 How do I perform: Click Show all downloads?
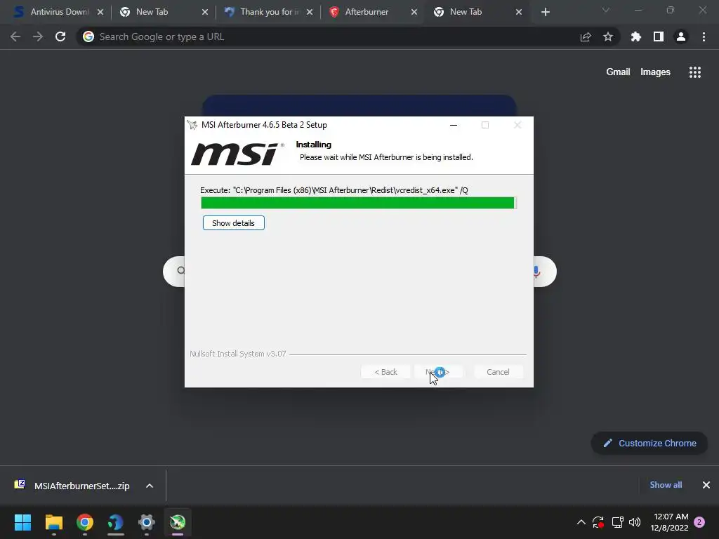click(666, 485)
